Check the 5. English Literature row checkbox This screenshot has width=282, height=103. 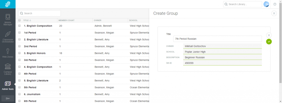click(20, 81)
